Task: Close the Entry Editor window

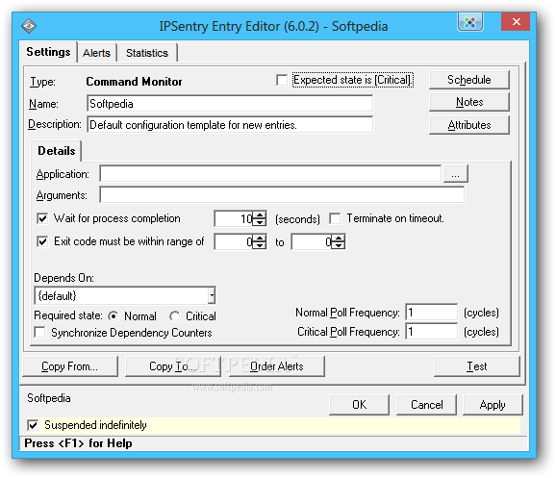Action: pos(516,22)
